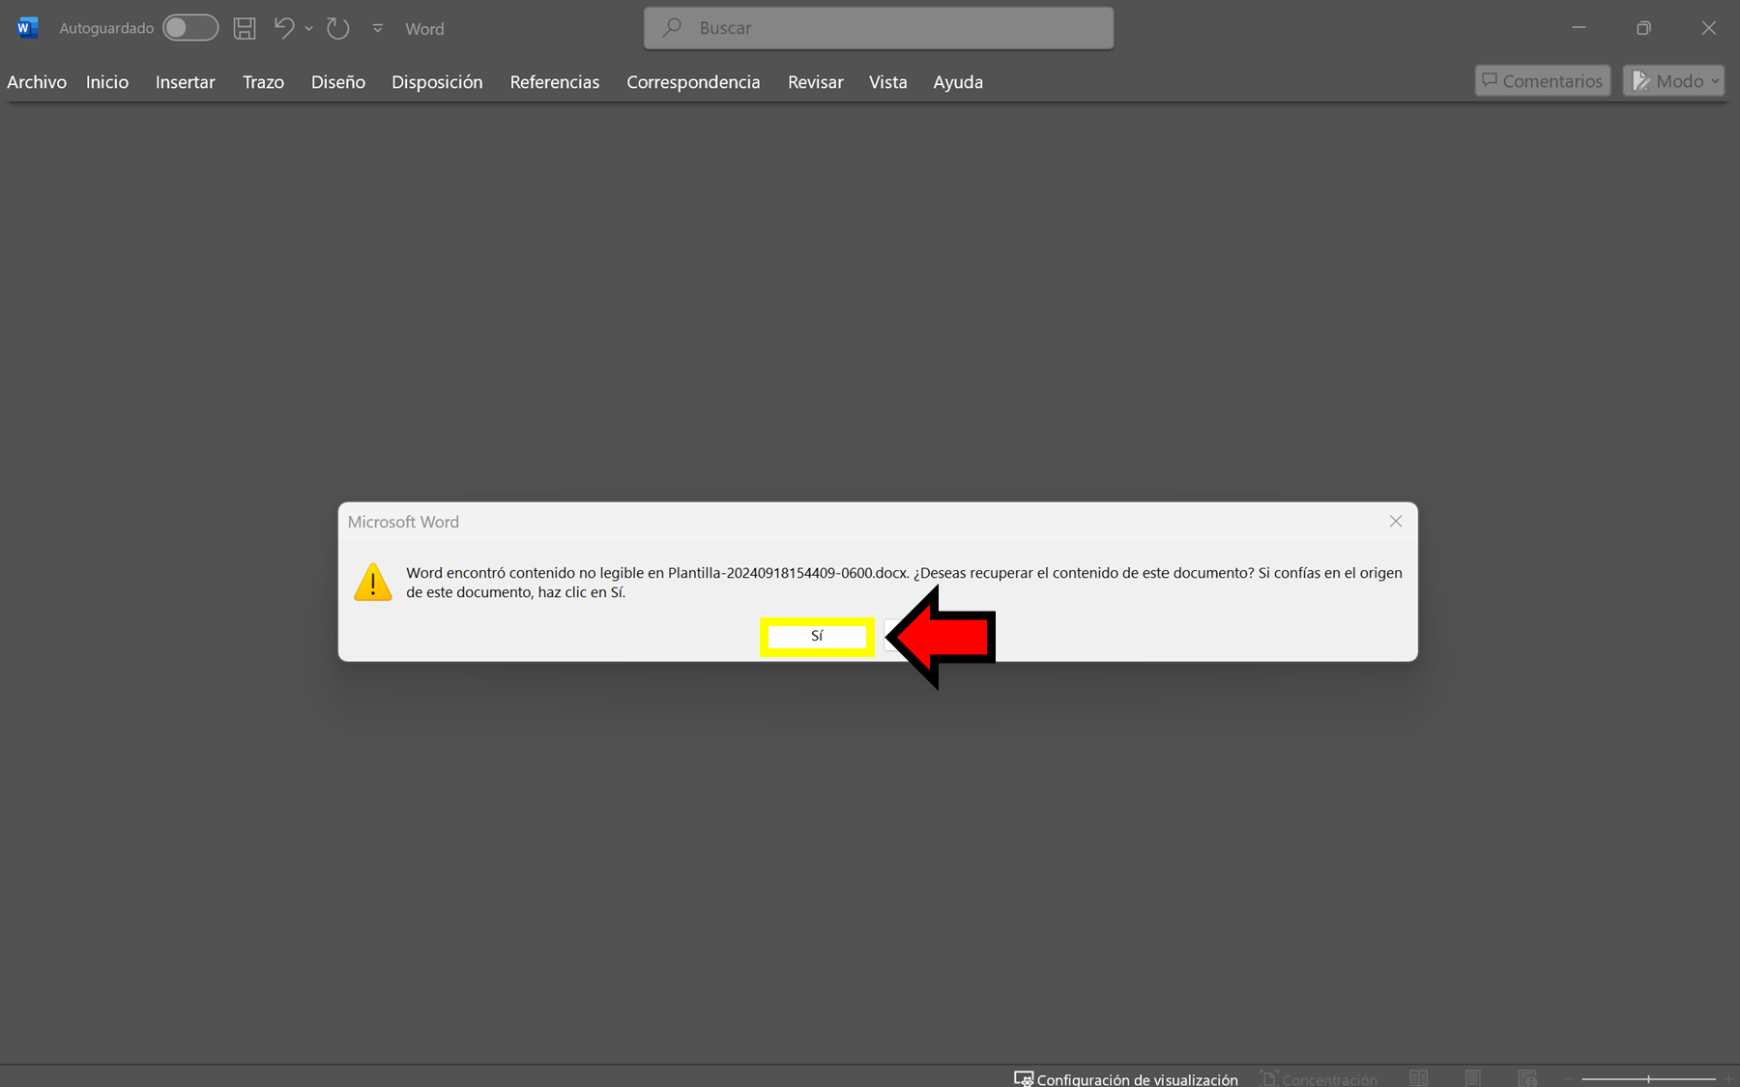Click the yellow warning triangle icon
1740x1087 pixels.
[x=373, y=582]
